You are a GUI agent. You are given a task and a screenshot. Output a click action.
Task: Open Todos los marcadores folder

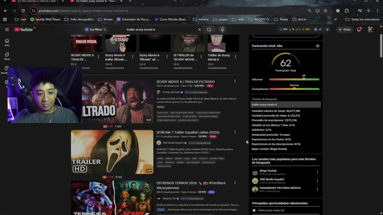[362, 19]
